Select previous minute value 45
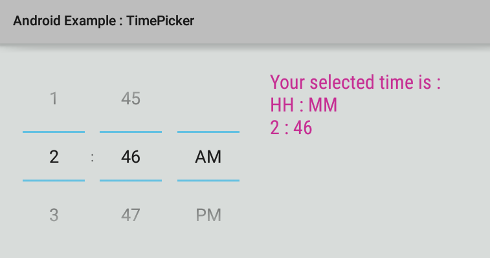Viewport: 490px width, 258px height. (131, 99)
